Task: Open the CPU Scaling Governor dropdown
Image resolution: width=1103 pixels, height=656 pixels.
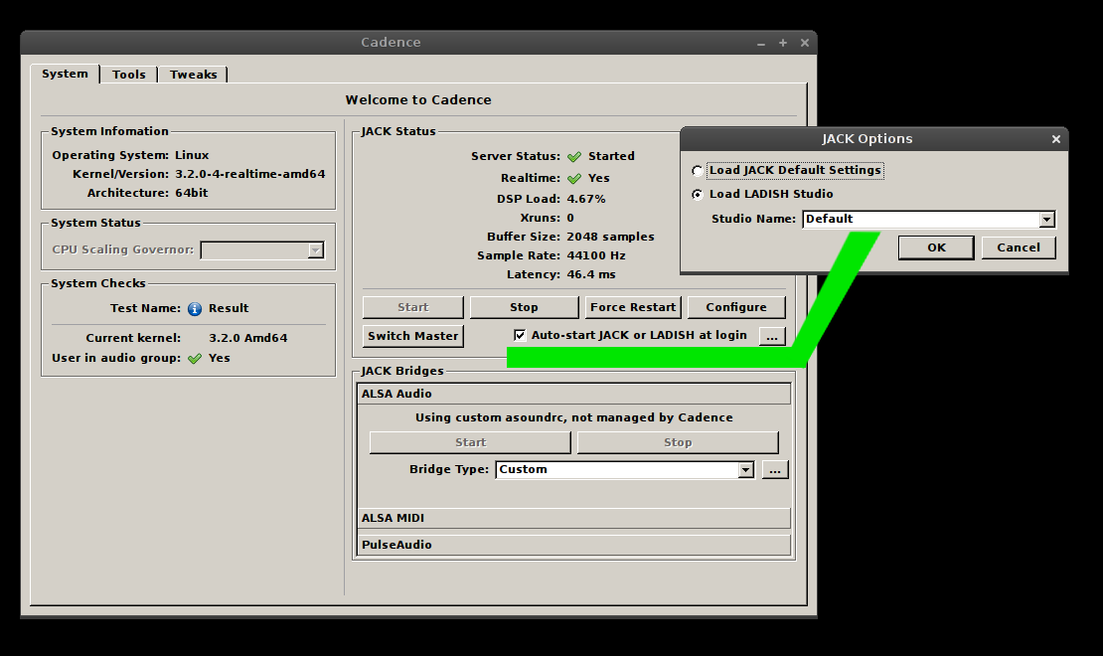Action: tap(262, 249)
